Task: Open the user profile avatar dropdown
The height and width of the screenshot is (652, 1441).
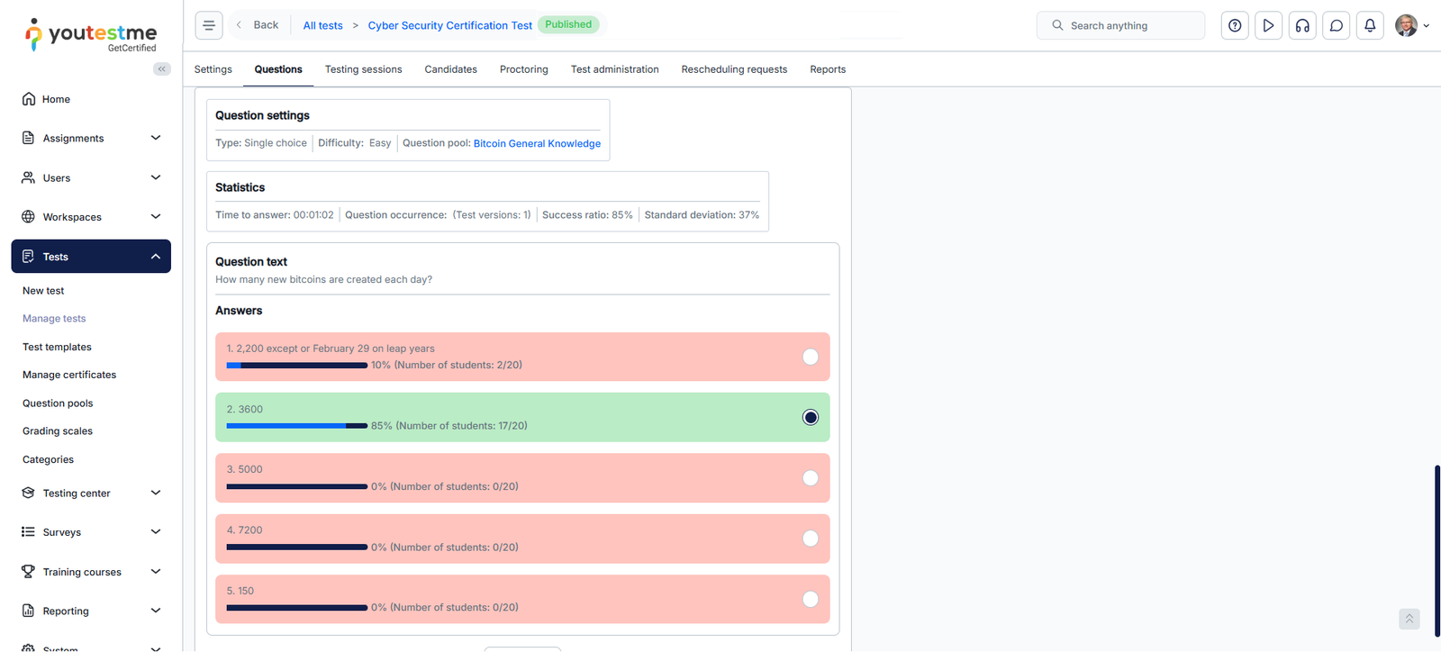Action: coord(1411,25)
